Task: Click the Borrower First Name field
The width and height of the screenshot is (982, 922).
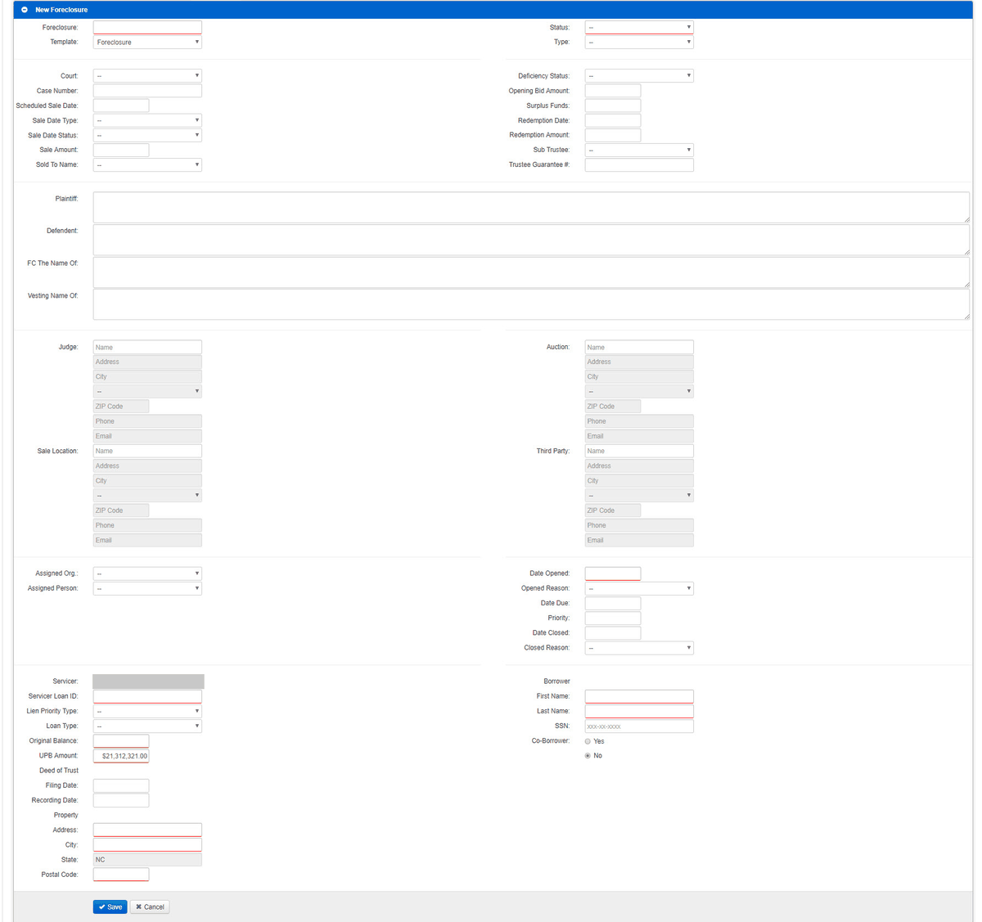Action: (x=639, y=696)
